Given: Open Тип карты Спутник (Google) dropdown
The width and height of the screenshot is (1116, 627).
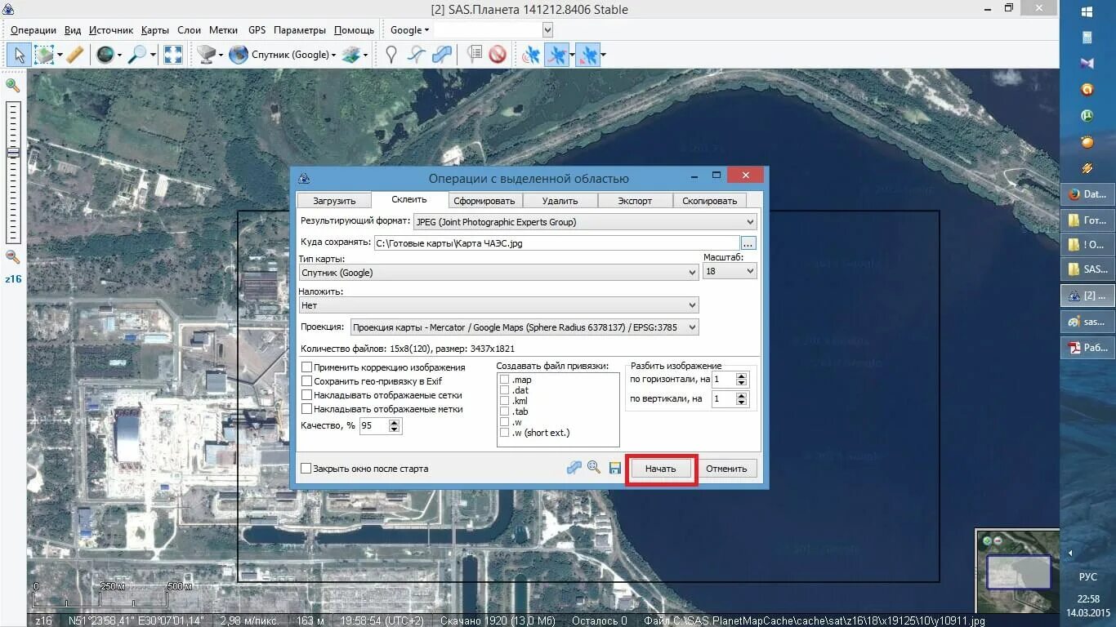Looking at the screenshot, I should pyautogui.click(x=498, y=273).
